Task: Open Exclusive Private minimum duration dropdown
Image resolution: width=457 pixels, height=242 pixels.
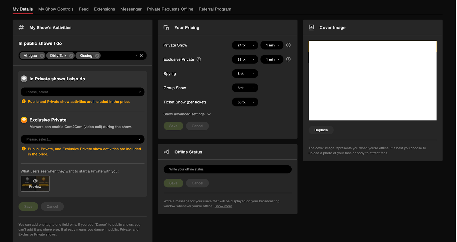Action: tap(272, 60)
